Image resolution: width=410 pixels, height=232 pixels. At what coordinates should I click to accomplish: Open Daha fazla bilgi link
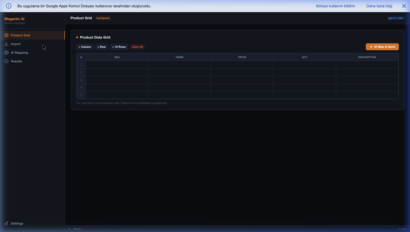[379, 6]
